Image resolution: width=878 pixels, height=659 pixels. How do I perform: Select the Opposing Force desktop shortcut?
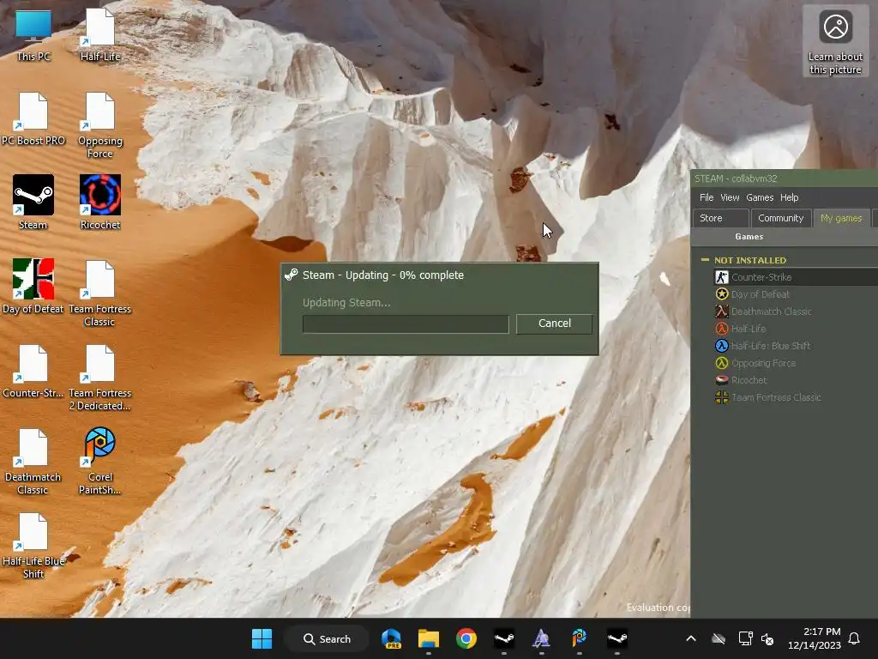click(x=99, y=125)
